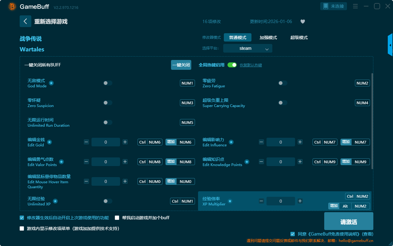Check the in-game modifier menu checkbox
Screen dimensions: 393x246
[x=22, y=228]
